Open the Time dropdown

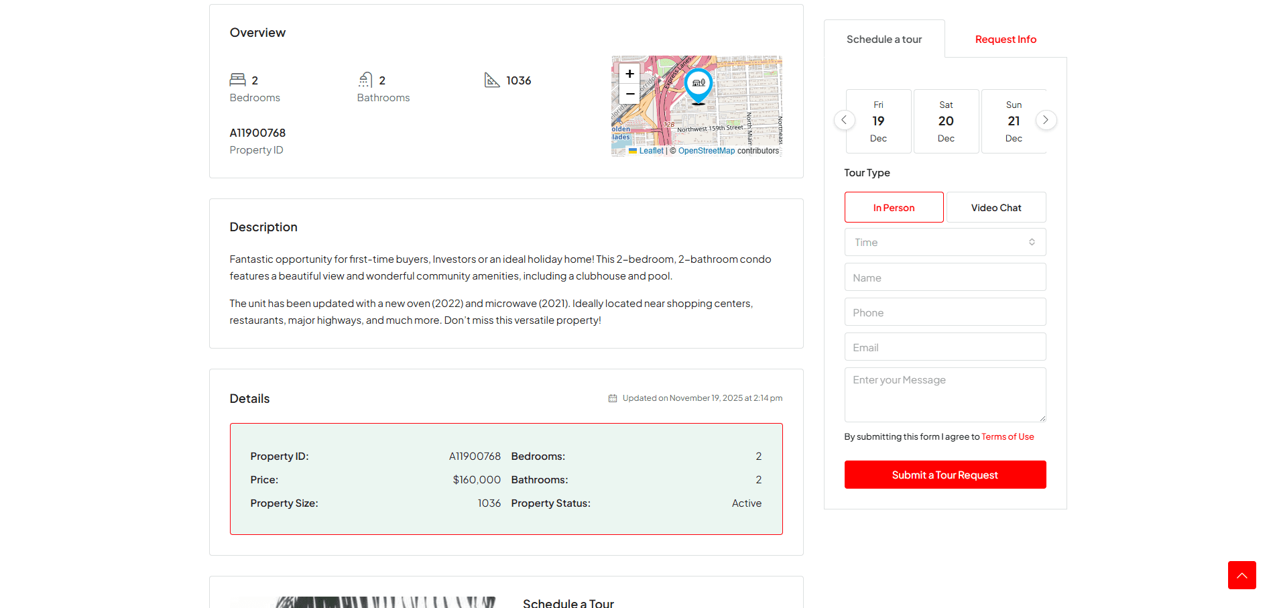945,242
